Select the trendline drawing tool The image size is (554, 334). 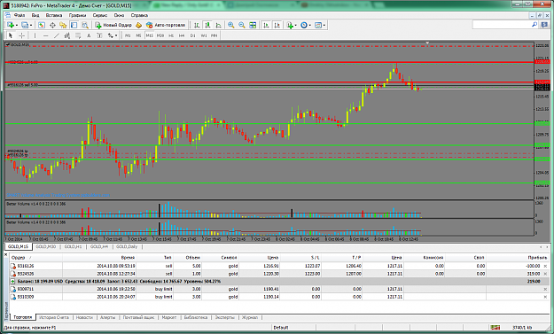point(56,35)
